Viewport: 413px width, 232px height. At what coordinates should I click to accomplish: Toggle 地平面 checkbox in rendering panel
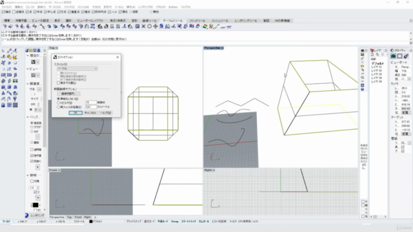click(x=32, y=155)
